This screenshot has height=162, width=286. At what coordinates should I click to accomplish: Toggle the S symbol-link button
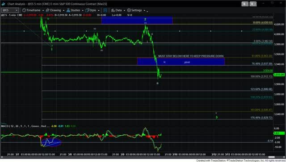[x=245, y=4]
